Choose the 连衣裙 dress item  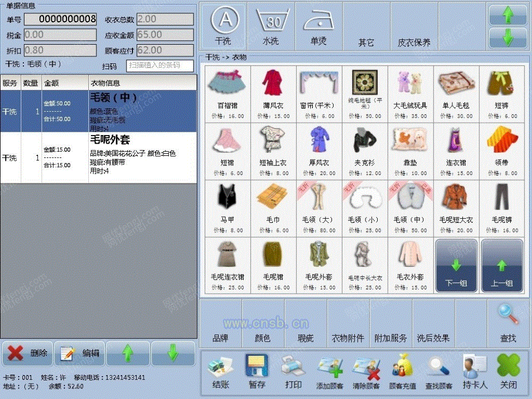(x=456, y=151)
